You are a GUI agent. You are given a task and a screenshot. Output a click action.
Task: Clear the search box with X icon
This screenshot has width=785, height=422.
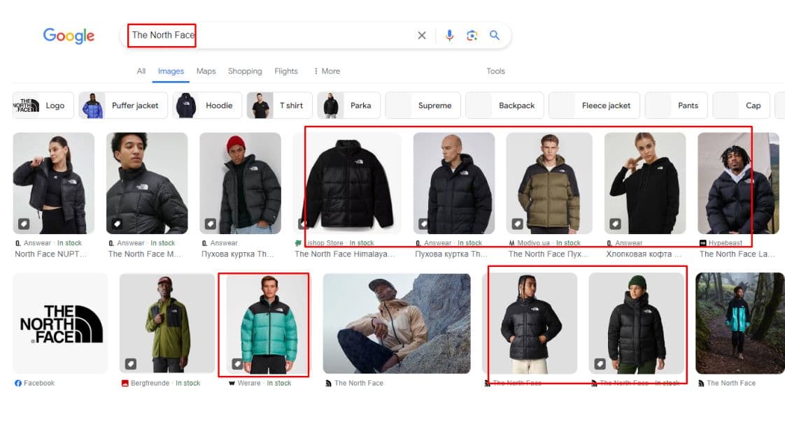pos(422,36)
